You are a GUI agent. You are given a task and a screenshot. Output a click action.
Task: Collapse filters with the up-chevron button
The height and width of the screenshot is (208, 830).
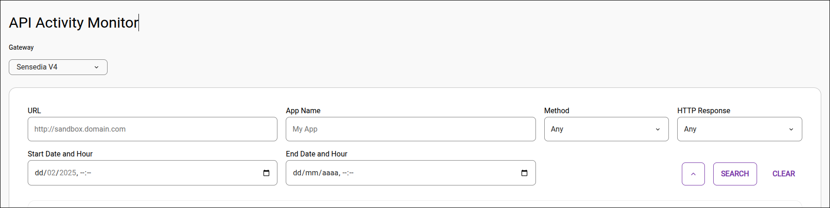(x=693, y=174)
